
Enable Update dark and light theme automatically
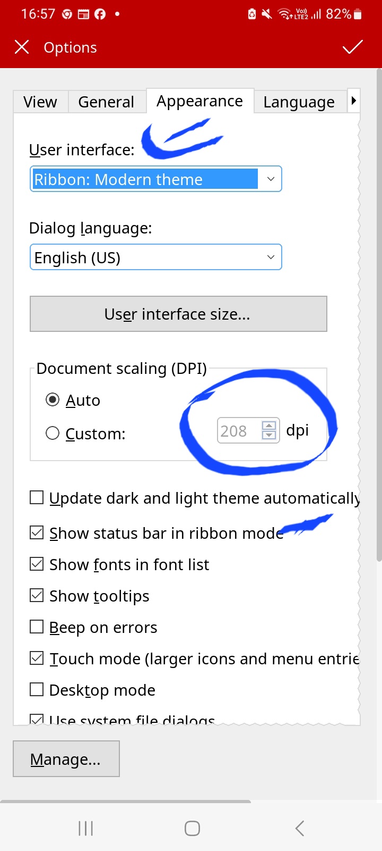coord(37,497)
